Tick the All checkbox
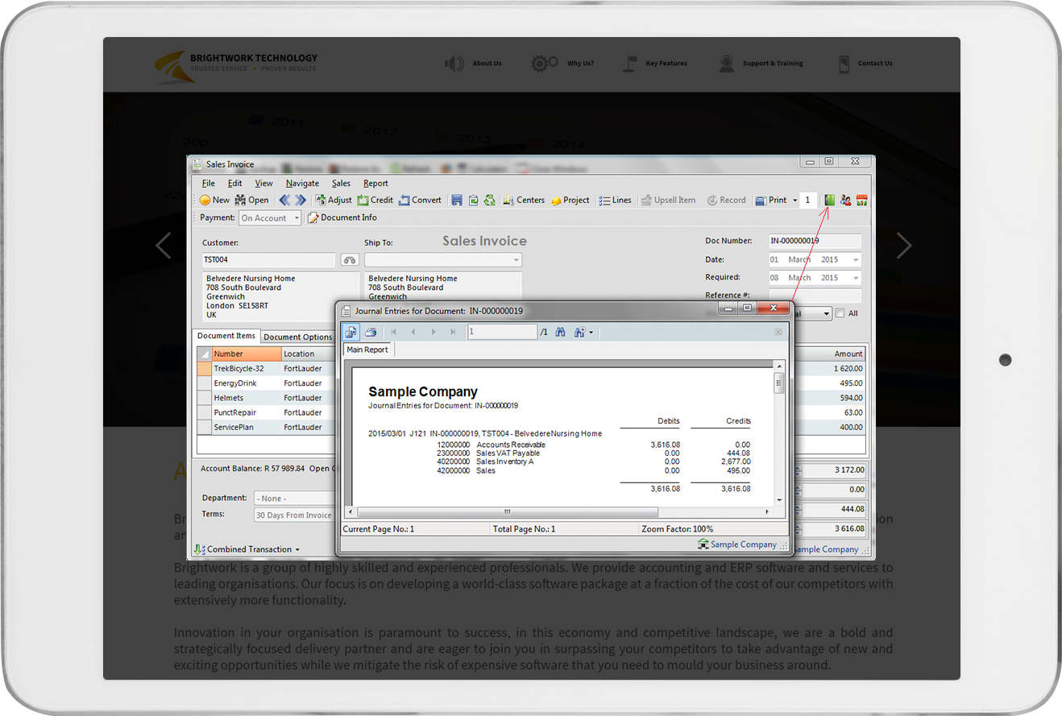 [x=840, y=313]
